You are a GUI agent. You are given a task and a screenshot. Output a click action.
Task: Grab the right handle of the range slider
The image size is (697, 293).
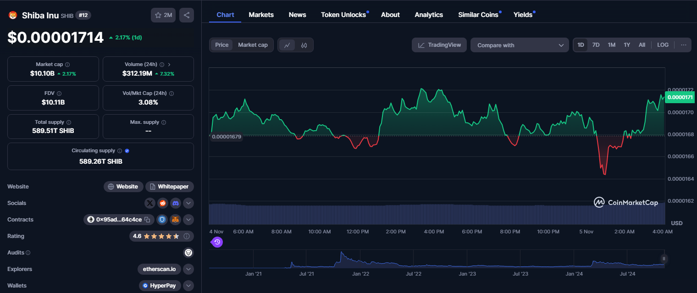click(663, 259)
